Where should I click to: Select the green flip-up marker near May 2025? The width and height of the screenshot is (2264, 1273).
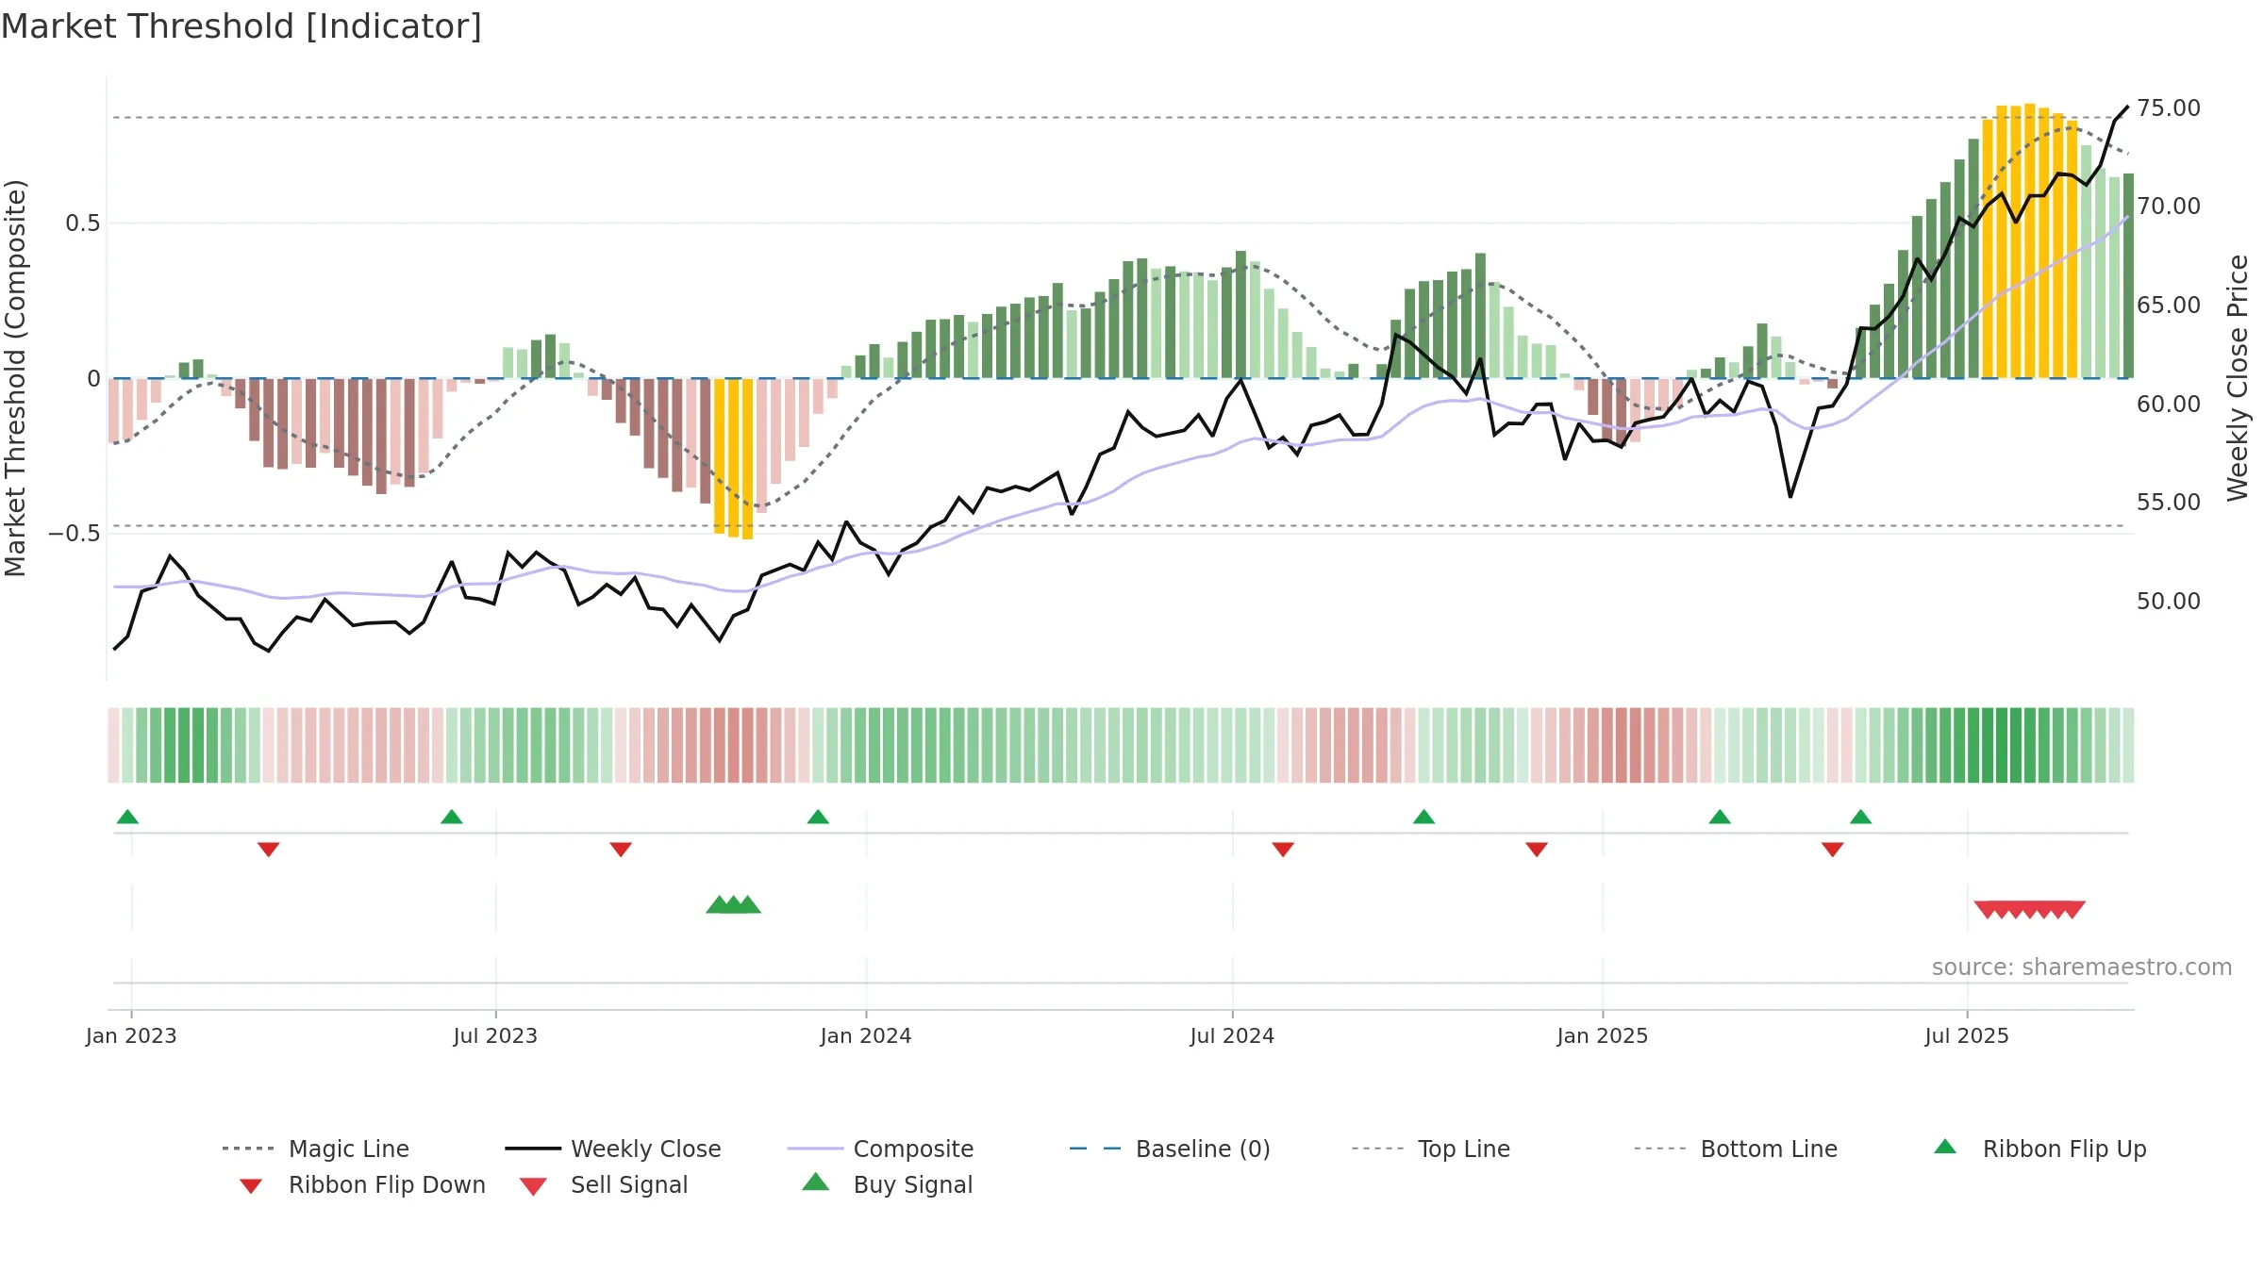pyautogui.click(x=1860, y=817)
